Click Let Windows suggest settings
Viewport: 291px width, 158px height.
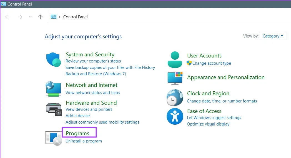214,118
